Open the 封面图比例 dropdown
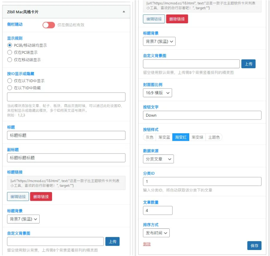 click(157, 93)
